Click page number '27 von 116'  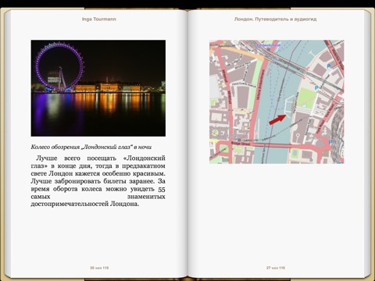click(x=276, y=268)
